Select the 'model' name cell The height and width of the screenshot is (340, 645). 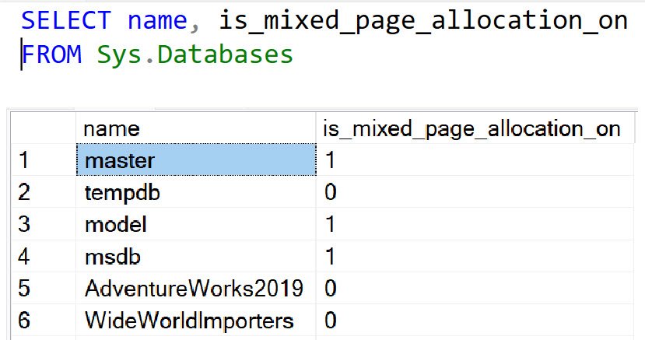tap(196, 224)
